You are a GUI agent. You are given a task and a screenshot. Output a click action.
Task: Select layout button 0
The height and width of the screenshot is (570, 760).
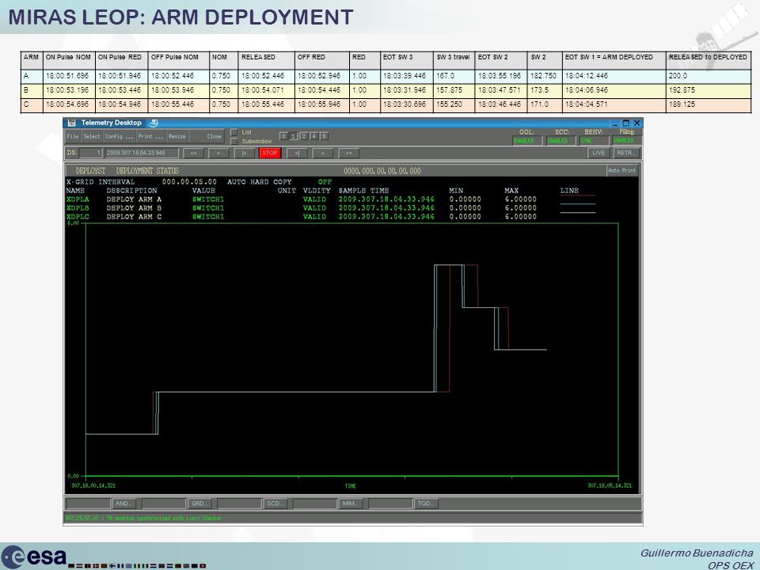point(284,136)
